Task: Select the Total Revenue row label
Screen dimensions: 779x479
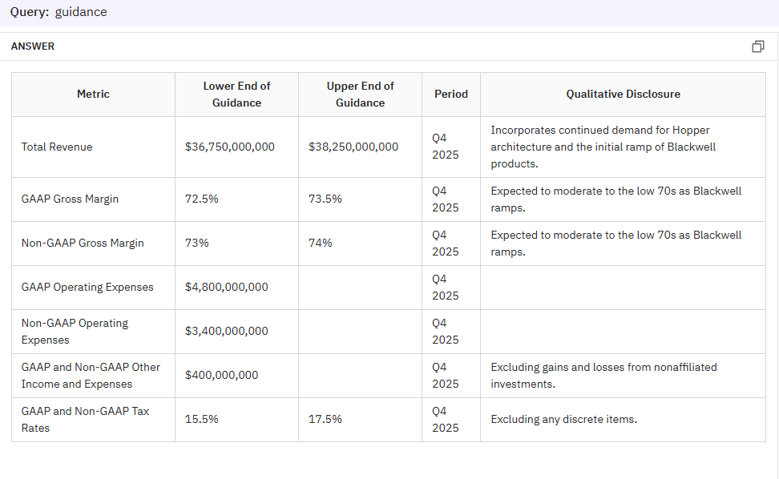Action: 57,147
